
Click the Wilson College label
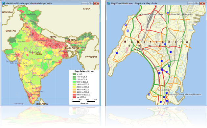[x=143, y=49]
